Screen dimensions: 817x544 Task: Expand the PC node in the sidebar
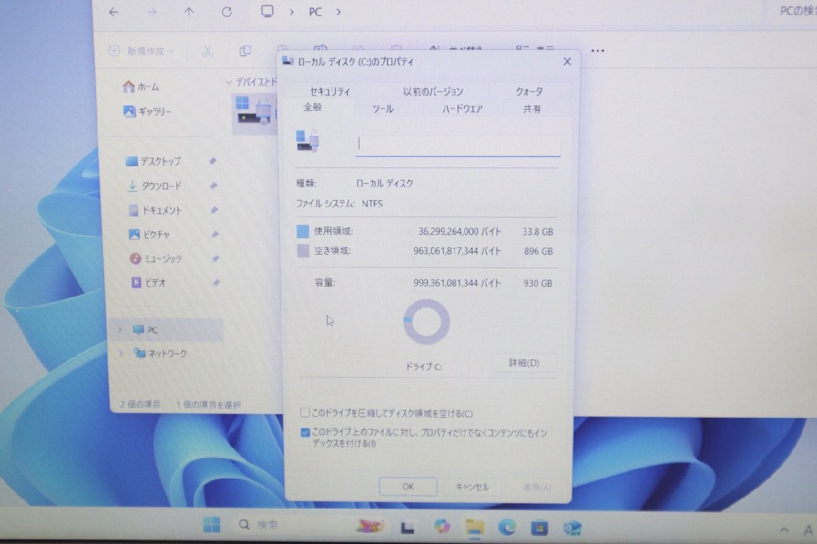point(121,330)
